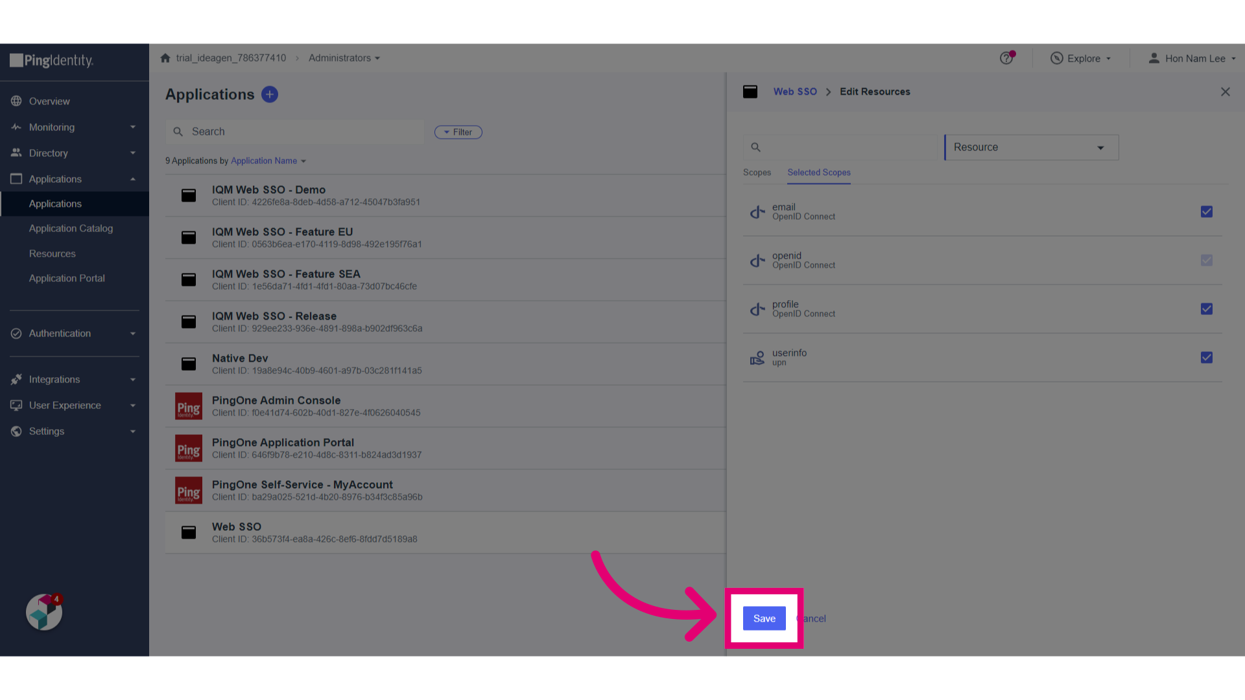
Task: Expand the Monitoring menu
Action: coord(75,127)
